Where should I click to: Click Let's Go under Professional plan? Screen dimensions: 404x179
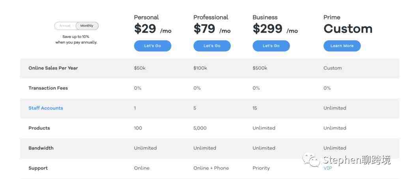click(212, 46)
